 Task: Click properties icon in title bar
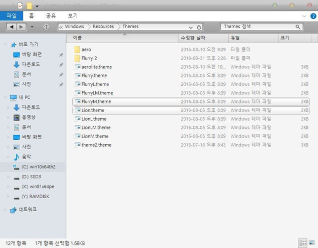coord(20,5)
